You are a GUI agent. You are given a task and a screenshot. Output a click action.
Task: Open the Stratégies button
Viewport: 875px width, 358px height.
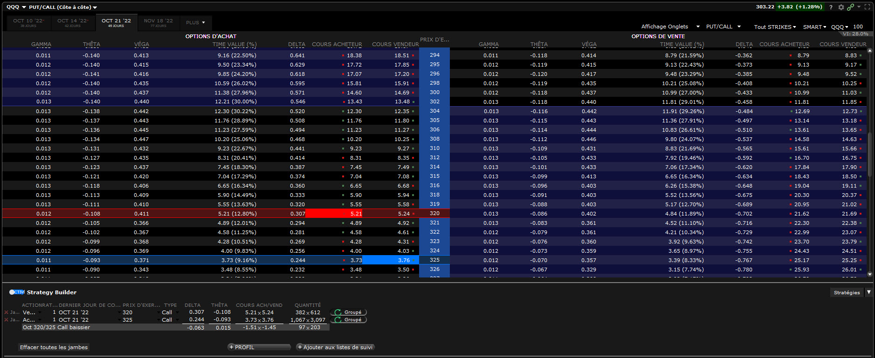[x=847, y=292]
